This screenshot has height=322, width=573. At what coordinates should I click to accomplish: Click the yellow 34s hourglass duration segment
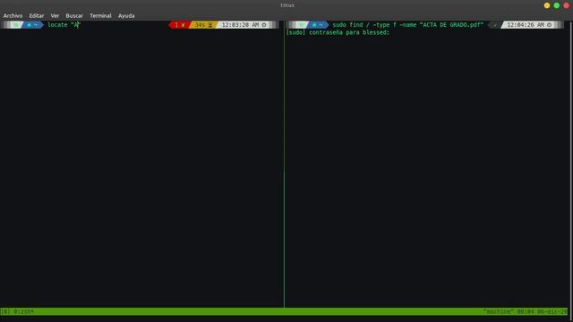[203, 25]
